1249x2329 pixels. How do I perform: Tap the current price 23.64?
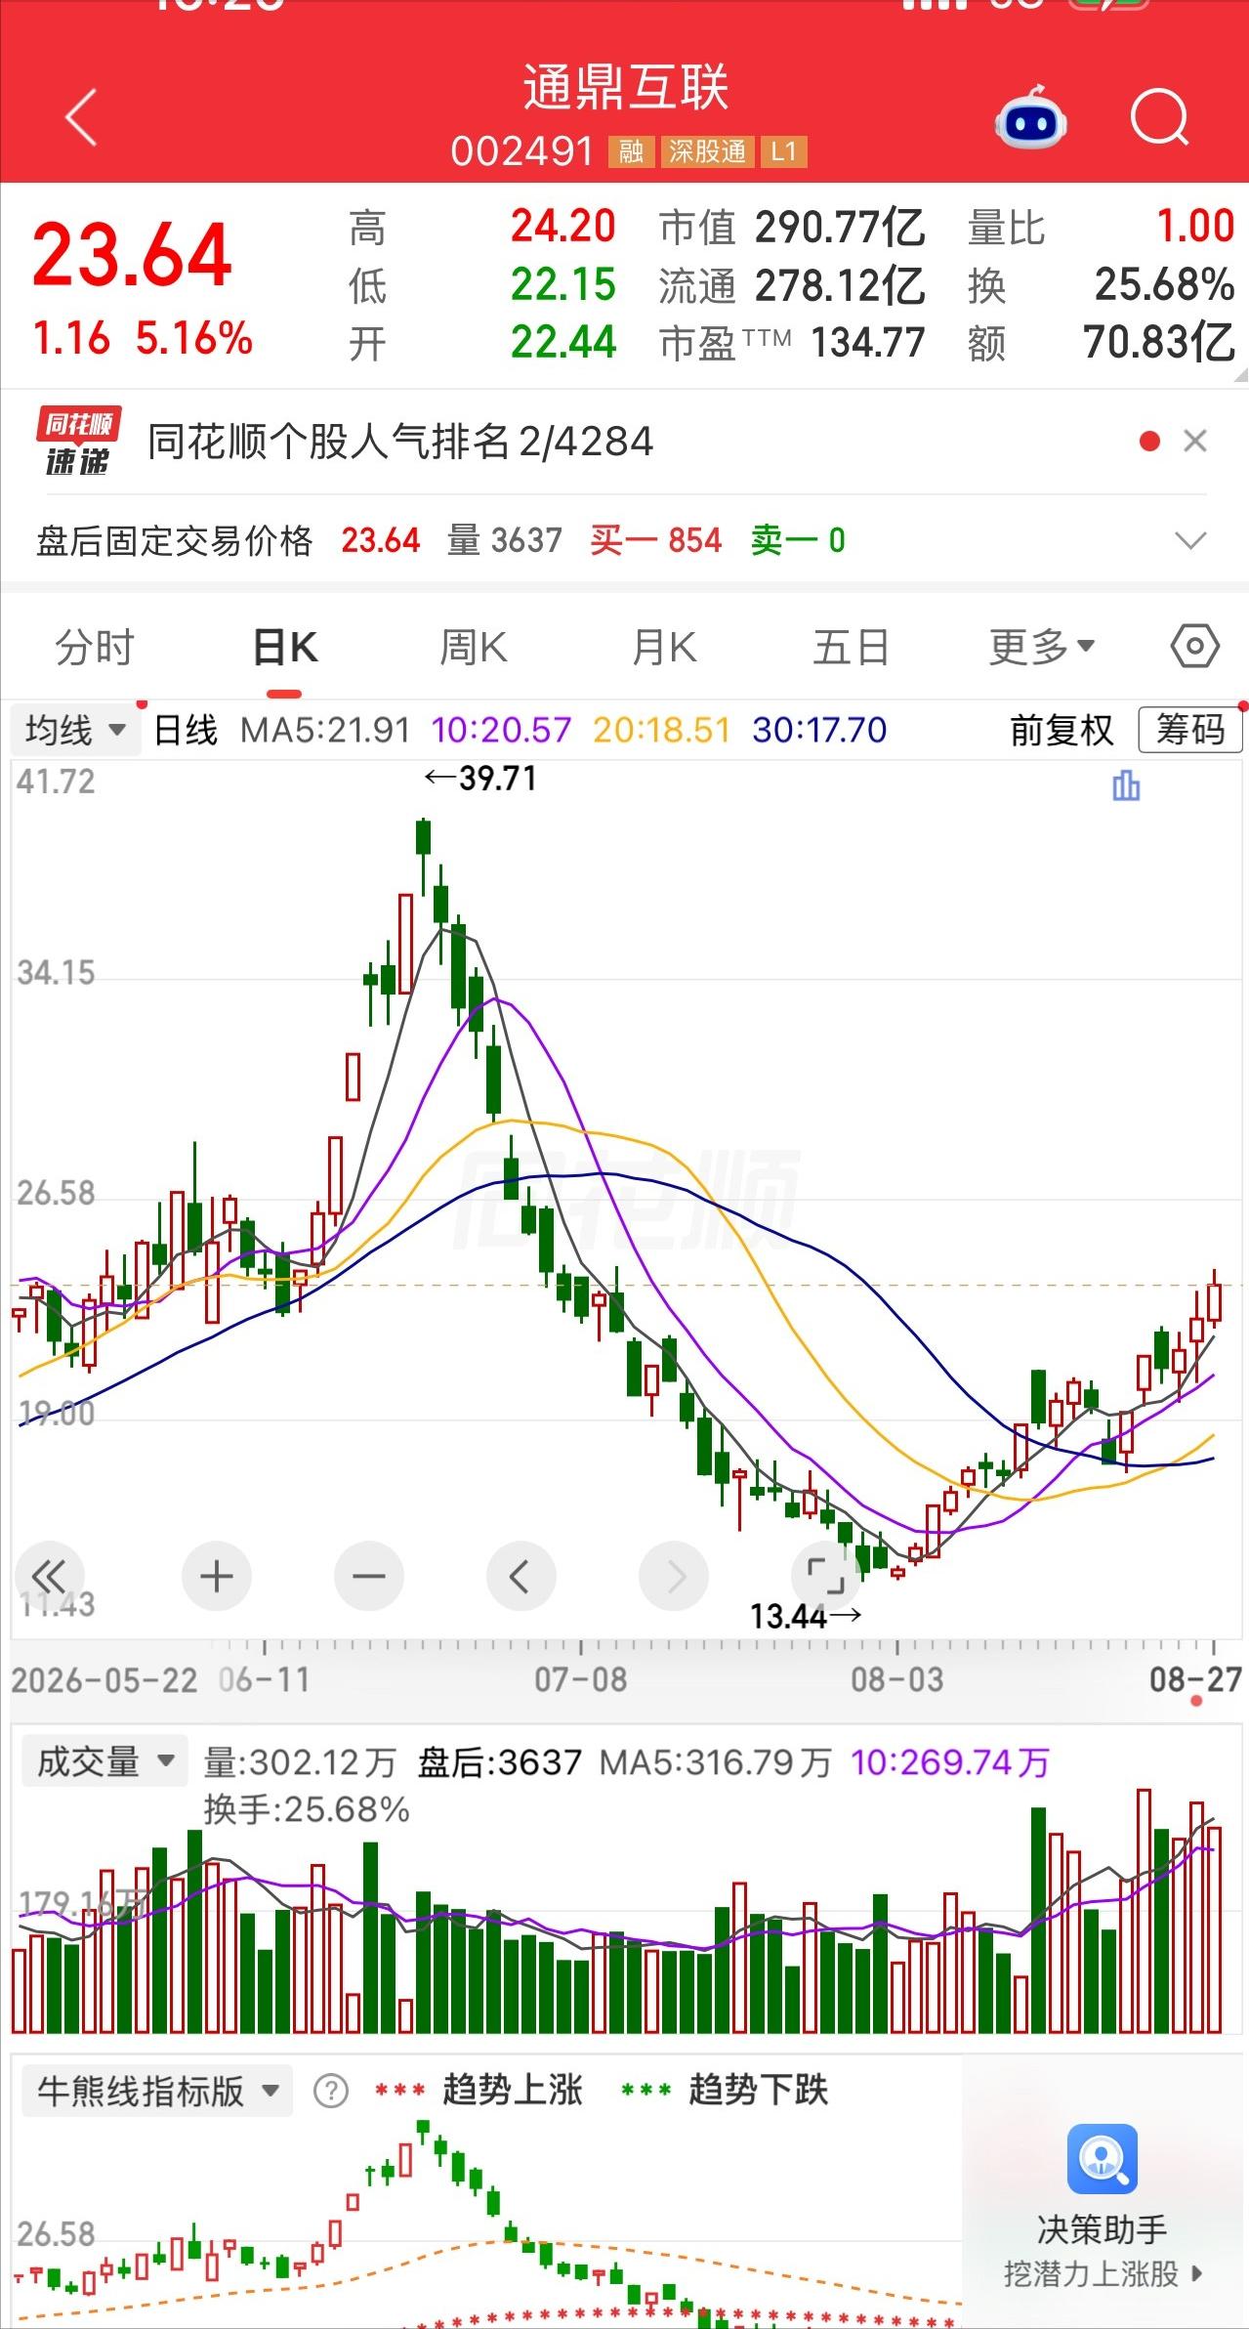(x=132, y=255)
